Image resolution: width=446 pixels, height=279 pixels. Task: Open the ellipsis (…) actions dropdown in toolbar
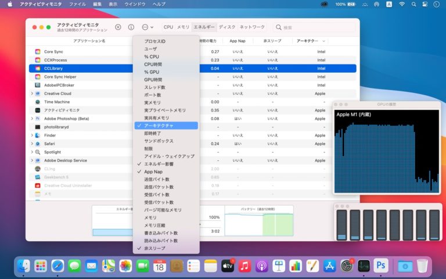pos(148,27)
